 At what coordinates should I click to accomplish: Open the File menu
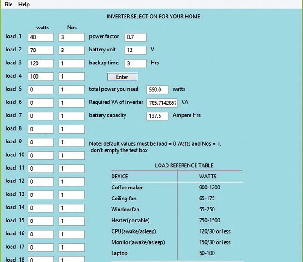[x=8, y=4]
